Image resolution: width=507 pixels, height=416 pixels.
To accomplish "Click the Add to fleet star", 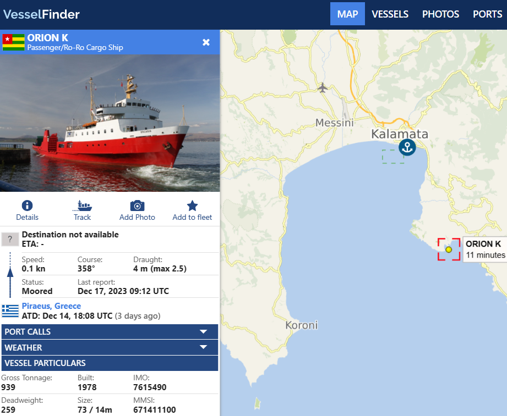I will [192, 206].
